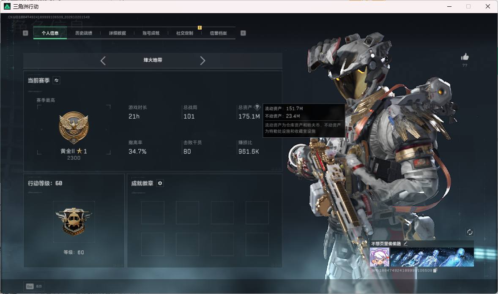The image size is (498, 294).
Task: Copy the UID with the copy icon
Action: click(x=435, y=270)
